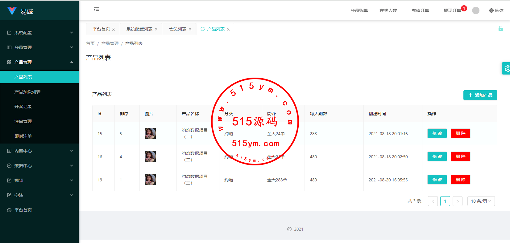Collapse sidebar with the hamburger menu icon

[x=97, y=10]
